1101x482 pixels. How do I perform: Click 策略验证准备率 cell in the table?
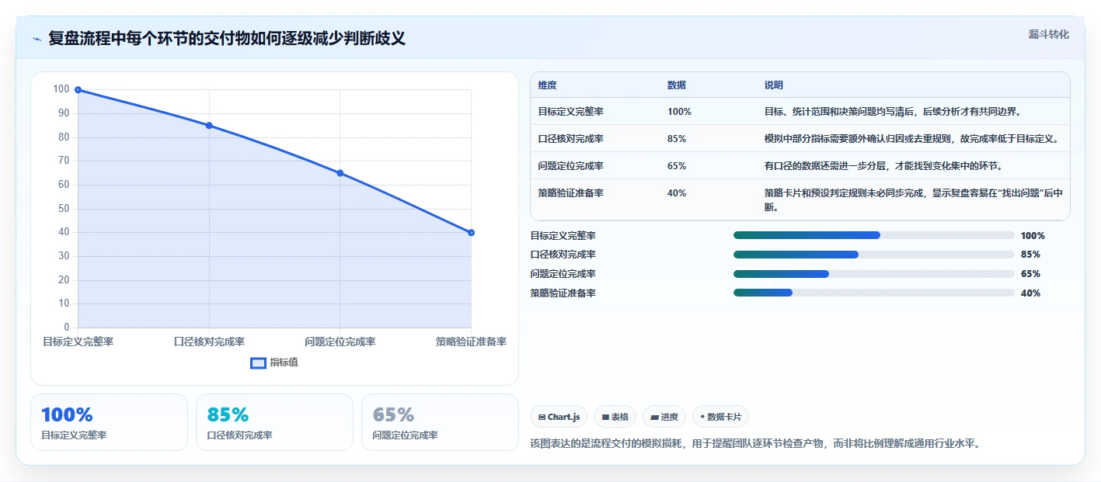point(570,193)
